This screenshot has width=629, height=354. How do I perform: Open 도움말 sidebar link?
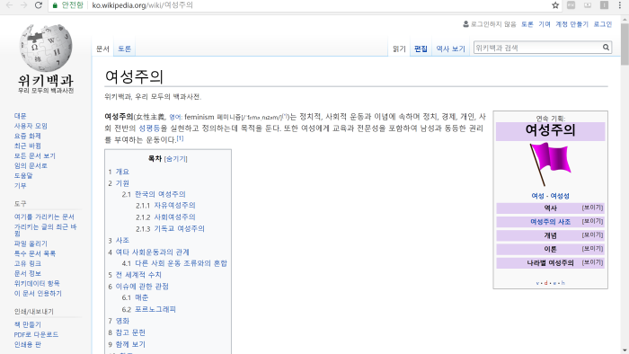[23, 175]
